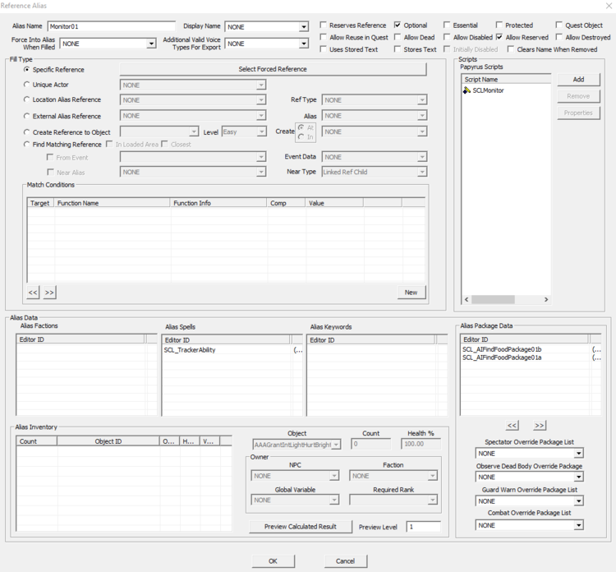Click Script Name column header

506,80
